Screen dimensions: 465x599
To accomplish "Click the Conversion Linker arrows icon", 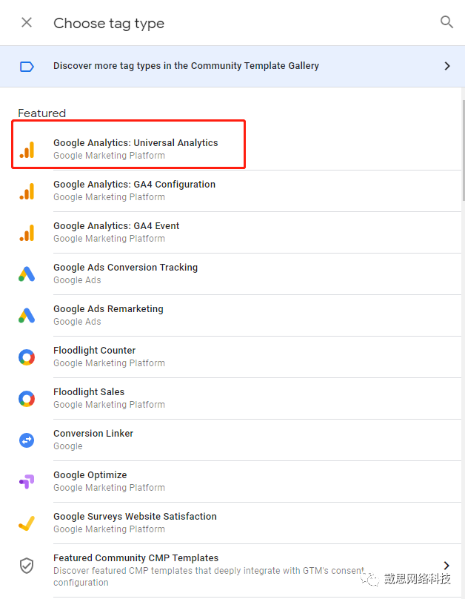I will coord(27,440).
